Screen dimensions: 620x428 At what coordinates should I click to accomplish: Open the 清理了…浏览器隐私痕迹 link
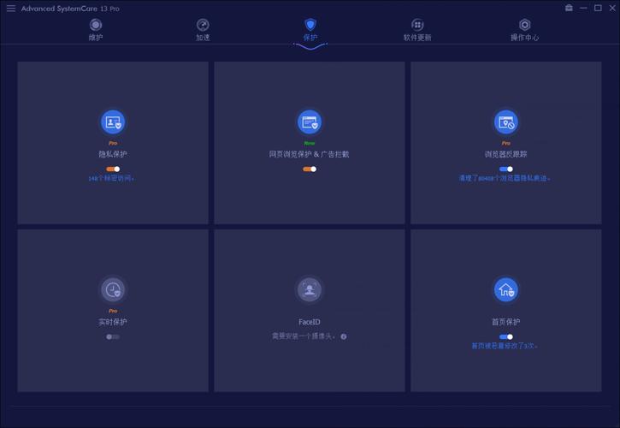point(505,179)
